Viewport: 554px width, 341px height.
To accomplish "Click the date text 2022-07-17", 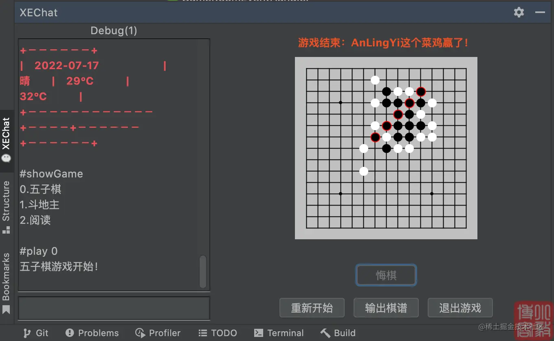I will click(x=67, y=66).
